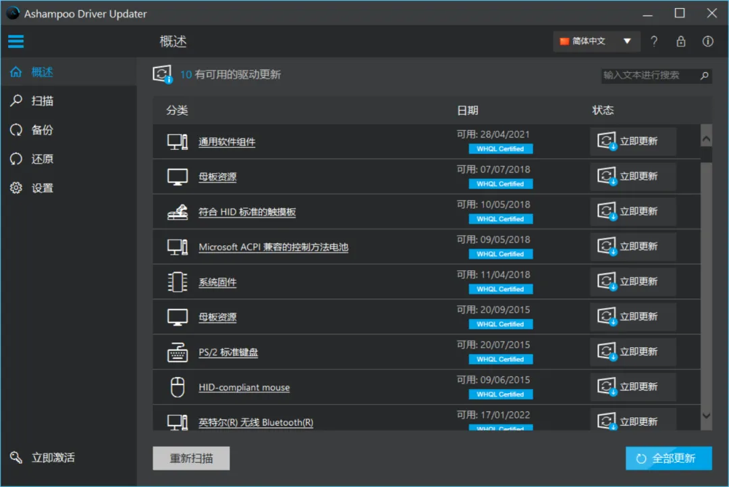Click the 重新扫描 rescan button
This screenshot has height=487, width=729.
[191, 458]
